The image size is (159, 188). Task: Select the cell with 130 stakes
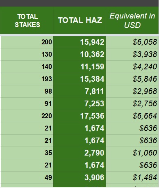pyautogui.click(x=27, y=54)
